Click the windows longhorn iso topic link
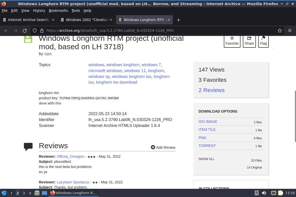 (132, 76)
